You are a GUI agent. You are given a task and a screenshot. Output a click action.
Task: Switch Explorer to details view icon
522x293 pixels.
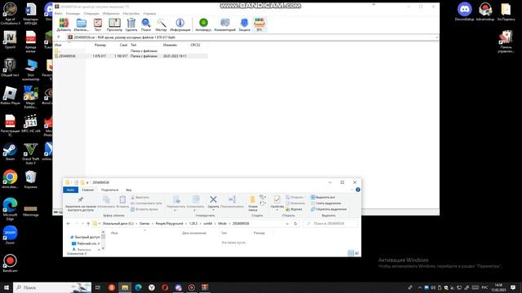click(x=351, y=253)
